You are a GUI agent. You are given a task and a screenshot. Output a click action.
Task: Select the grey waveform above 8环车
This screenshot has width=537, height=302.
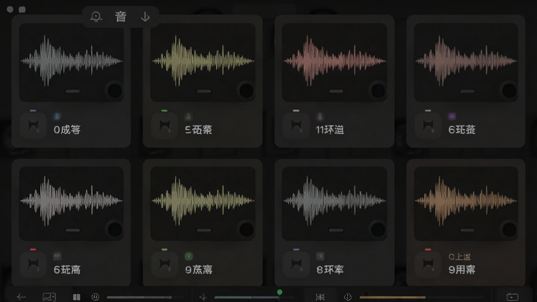[x=335, y=201]
